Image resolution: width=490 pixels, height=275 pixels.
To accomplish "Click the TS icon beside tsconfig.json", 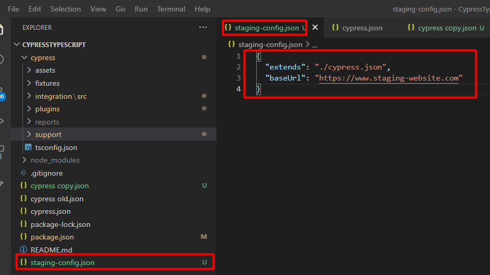I will point(28,147).
